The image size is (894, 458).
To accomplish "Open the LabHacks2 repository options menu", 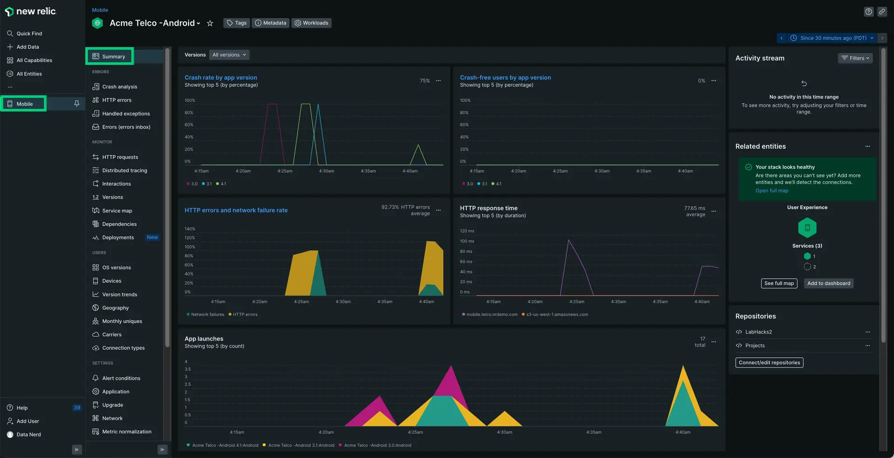I will point(867,332).
